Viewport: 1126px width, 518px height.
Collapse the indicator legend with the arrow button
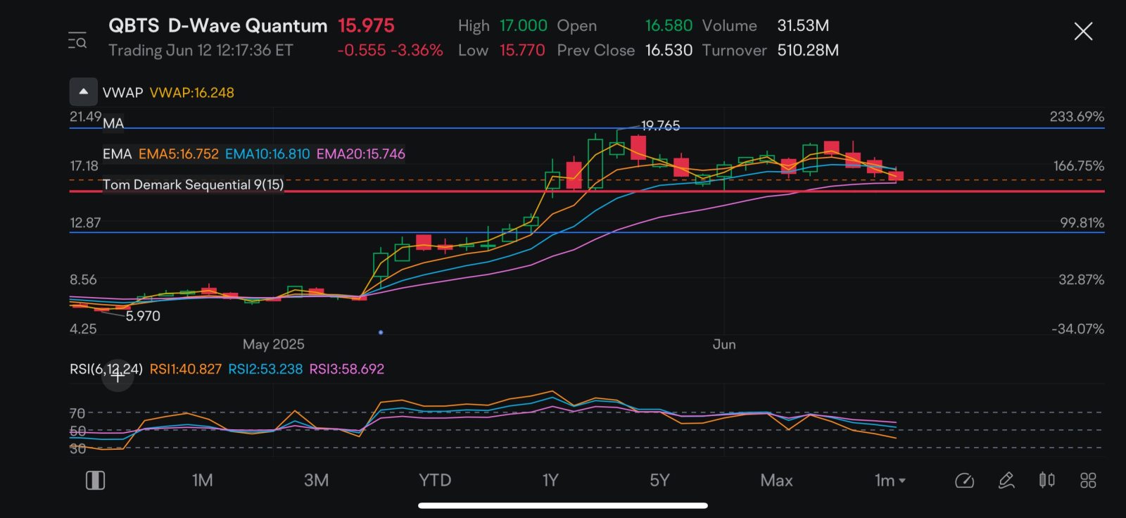[83, 92]
